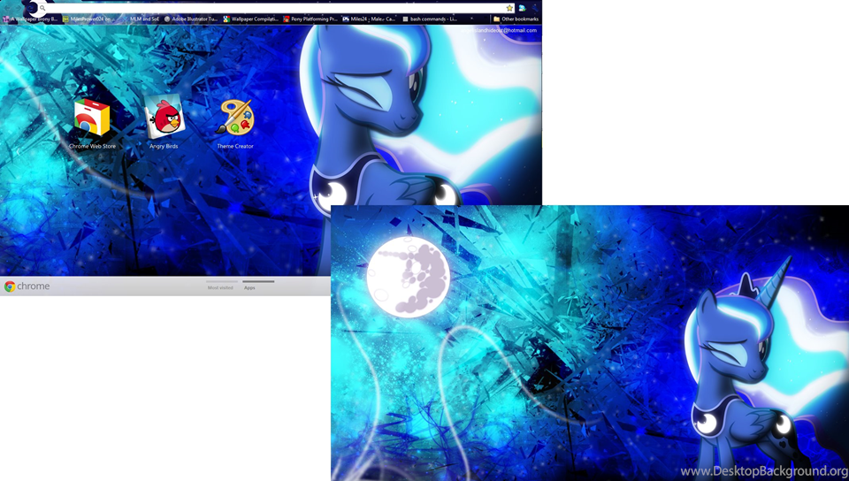
Task: Click the address bar search field
Action: point(276,8)
